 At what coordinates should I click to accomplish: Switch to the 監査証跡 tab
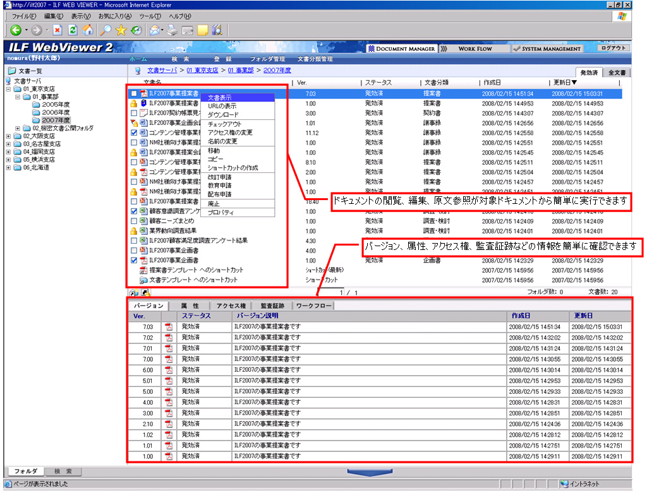(x=272, y=306)
